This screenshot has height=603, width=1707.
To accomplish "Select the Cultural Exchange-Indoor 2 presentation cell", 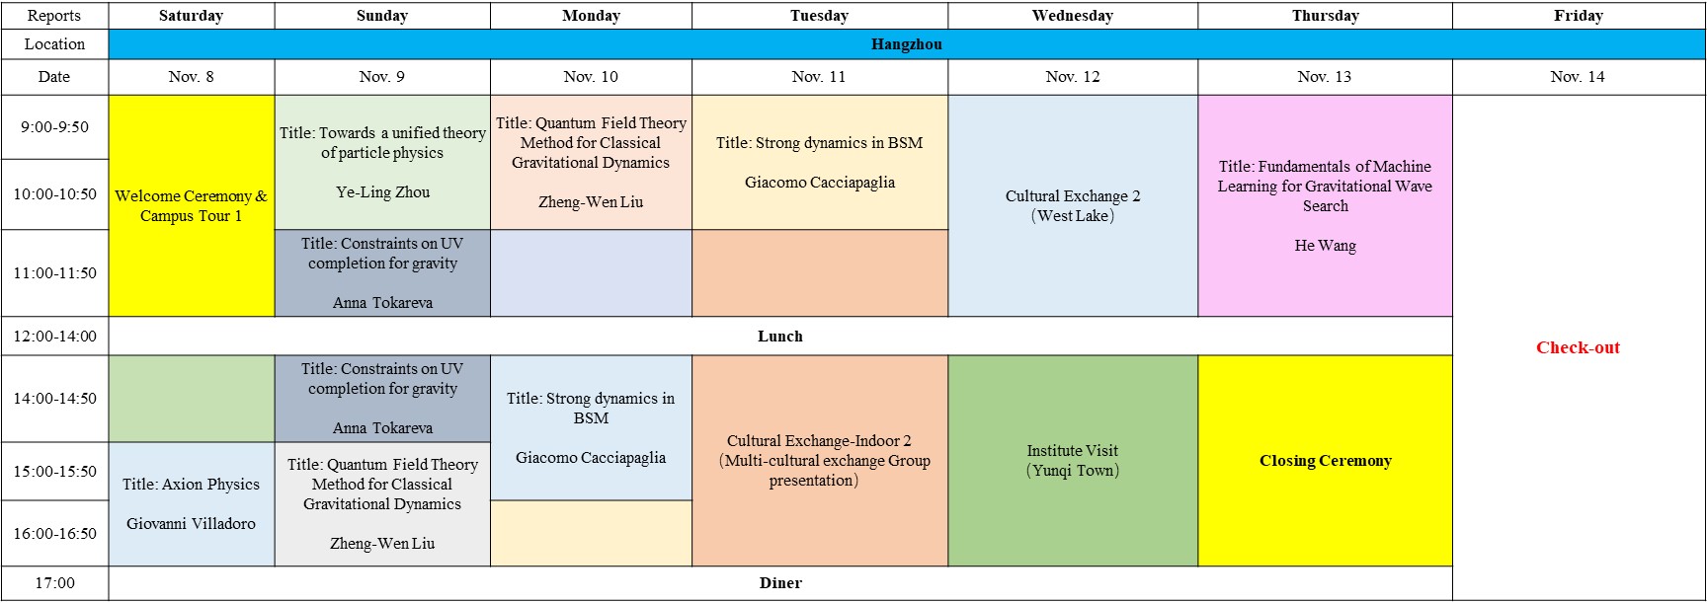I will pos(819,460).
